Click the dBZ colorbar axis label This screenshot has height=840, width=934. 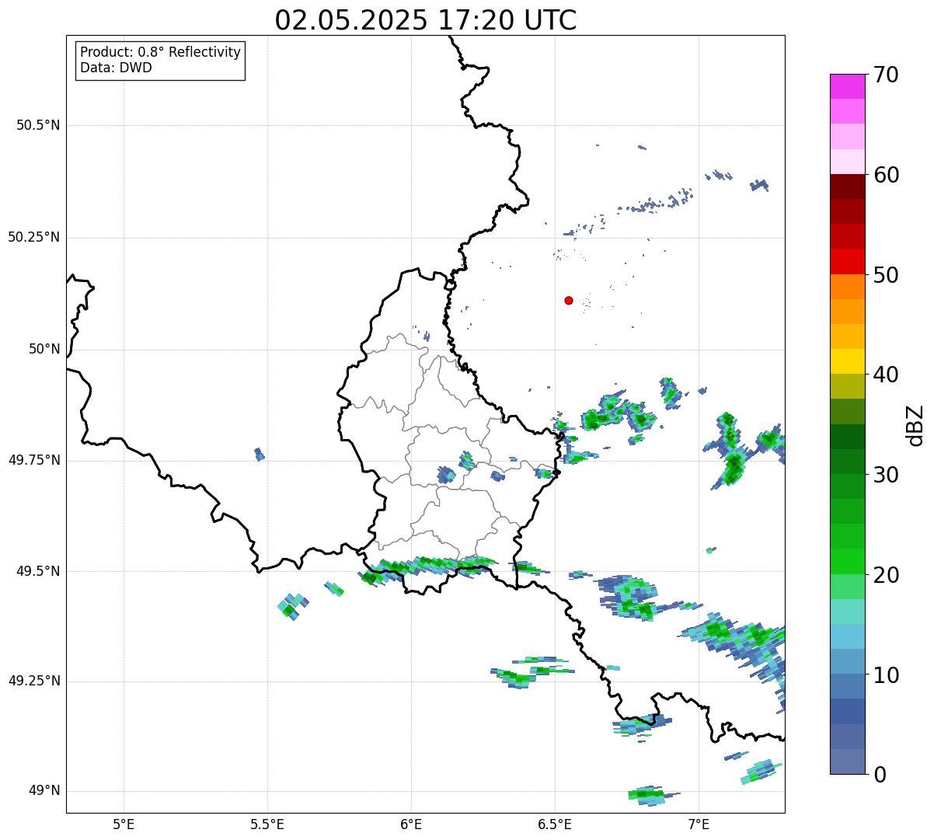point(915,425)
